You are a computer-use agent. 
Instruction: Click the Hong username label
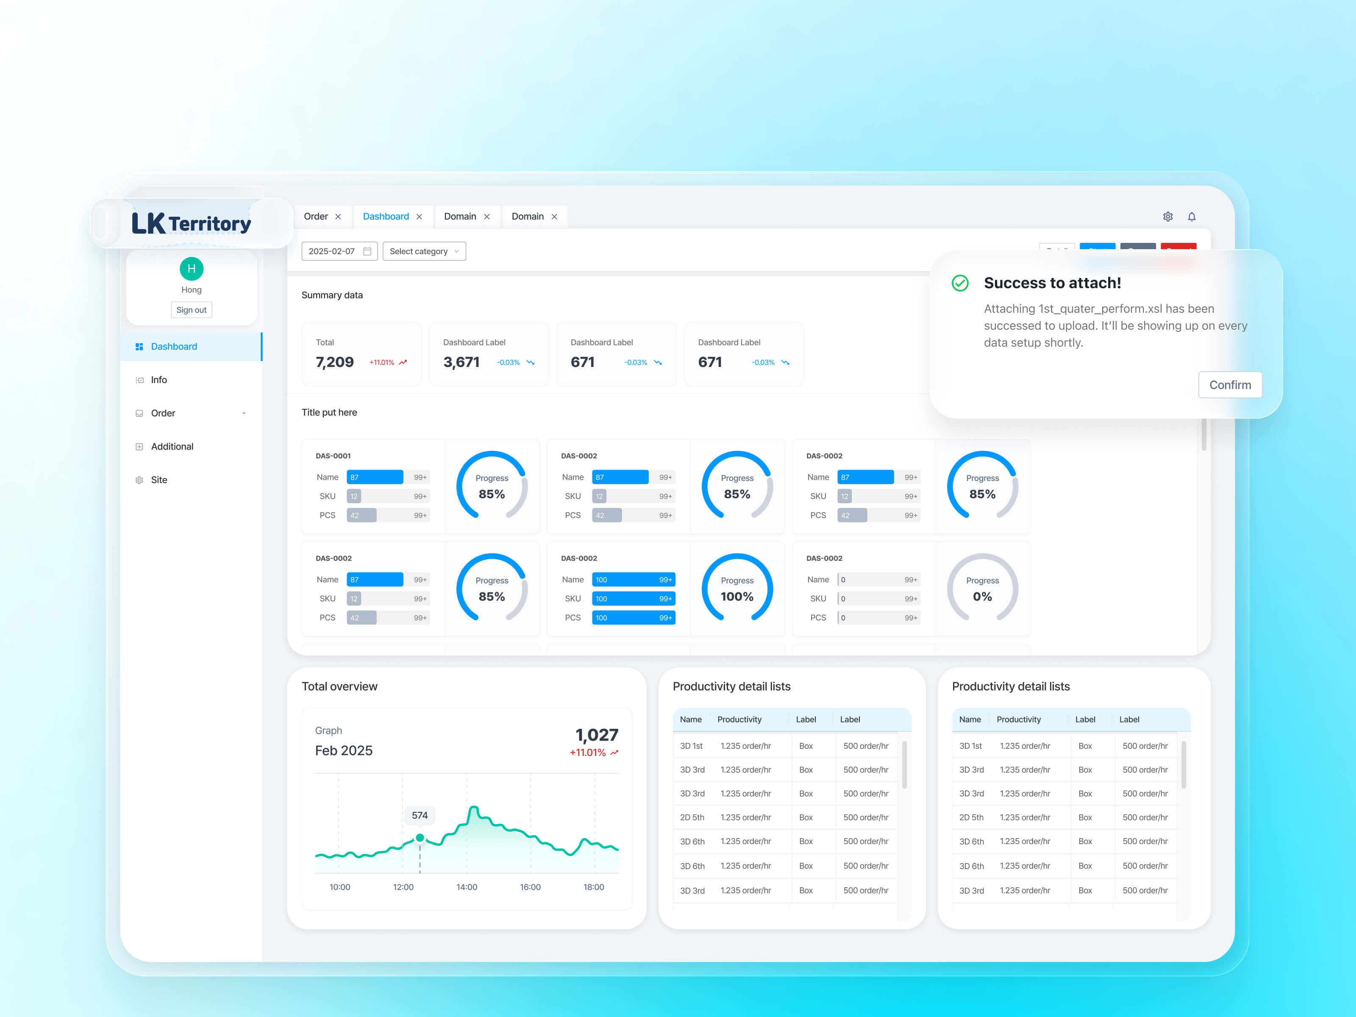191,290
